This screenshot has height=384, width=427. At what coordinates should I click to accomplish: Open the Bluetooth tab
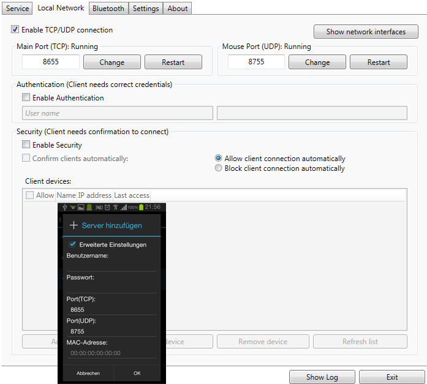(108, 9)
